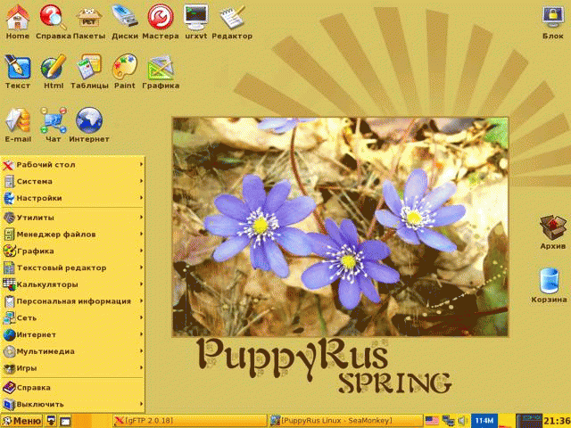Click the US flag keyboard layout indicator
This screenshot has height=428, width=571.
432,421
